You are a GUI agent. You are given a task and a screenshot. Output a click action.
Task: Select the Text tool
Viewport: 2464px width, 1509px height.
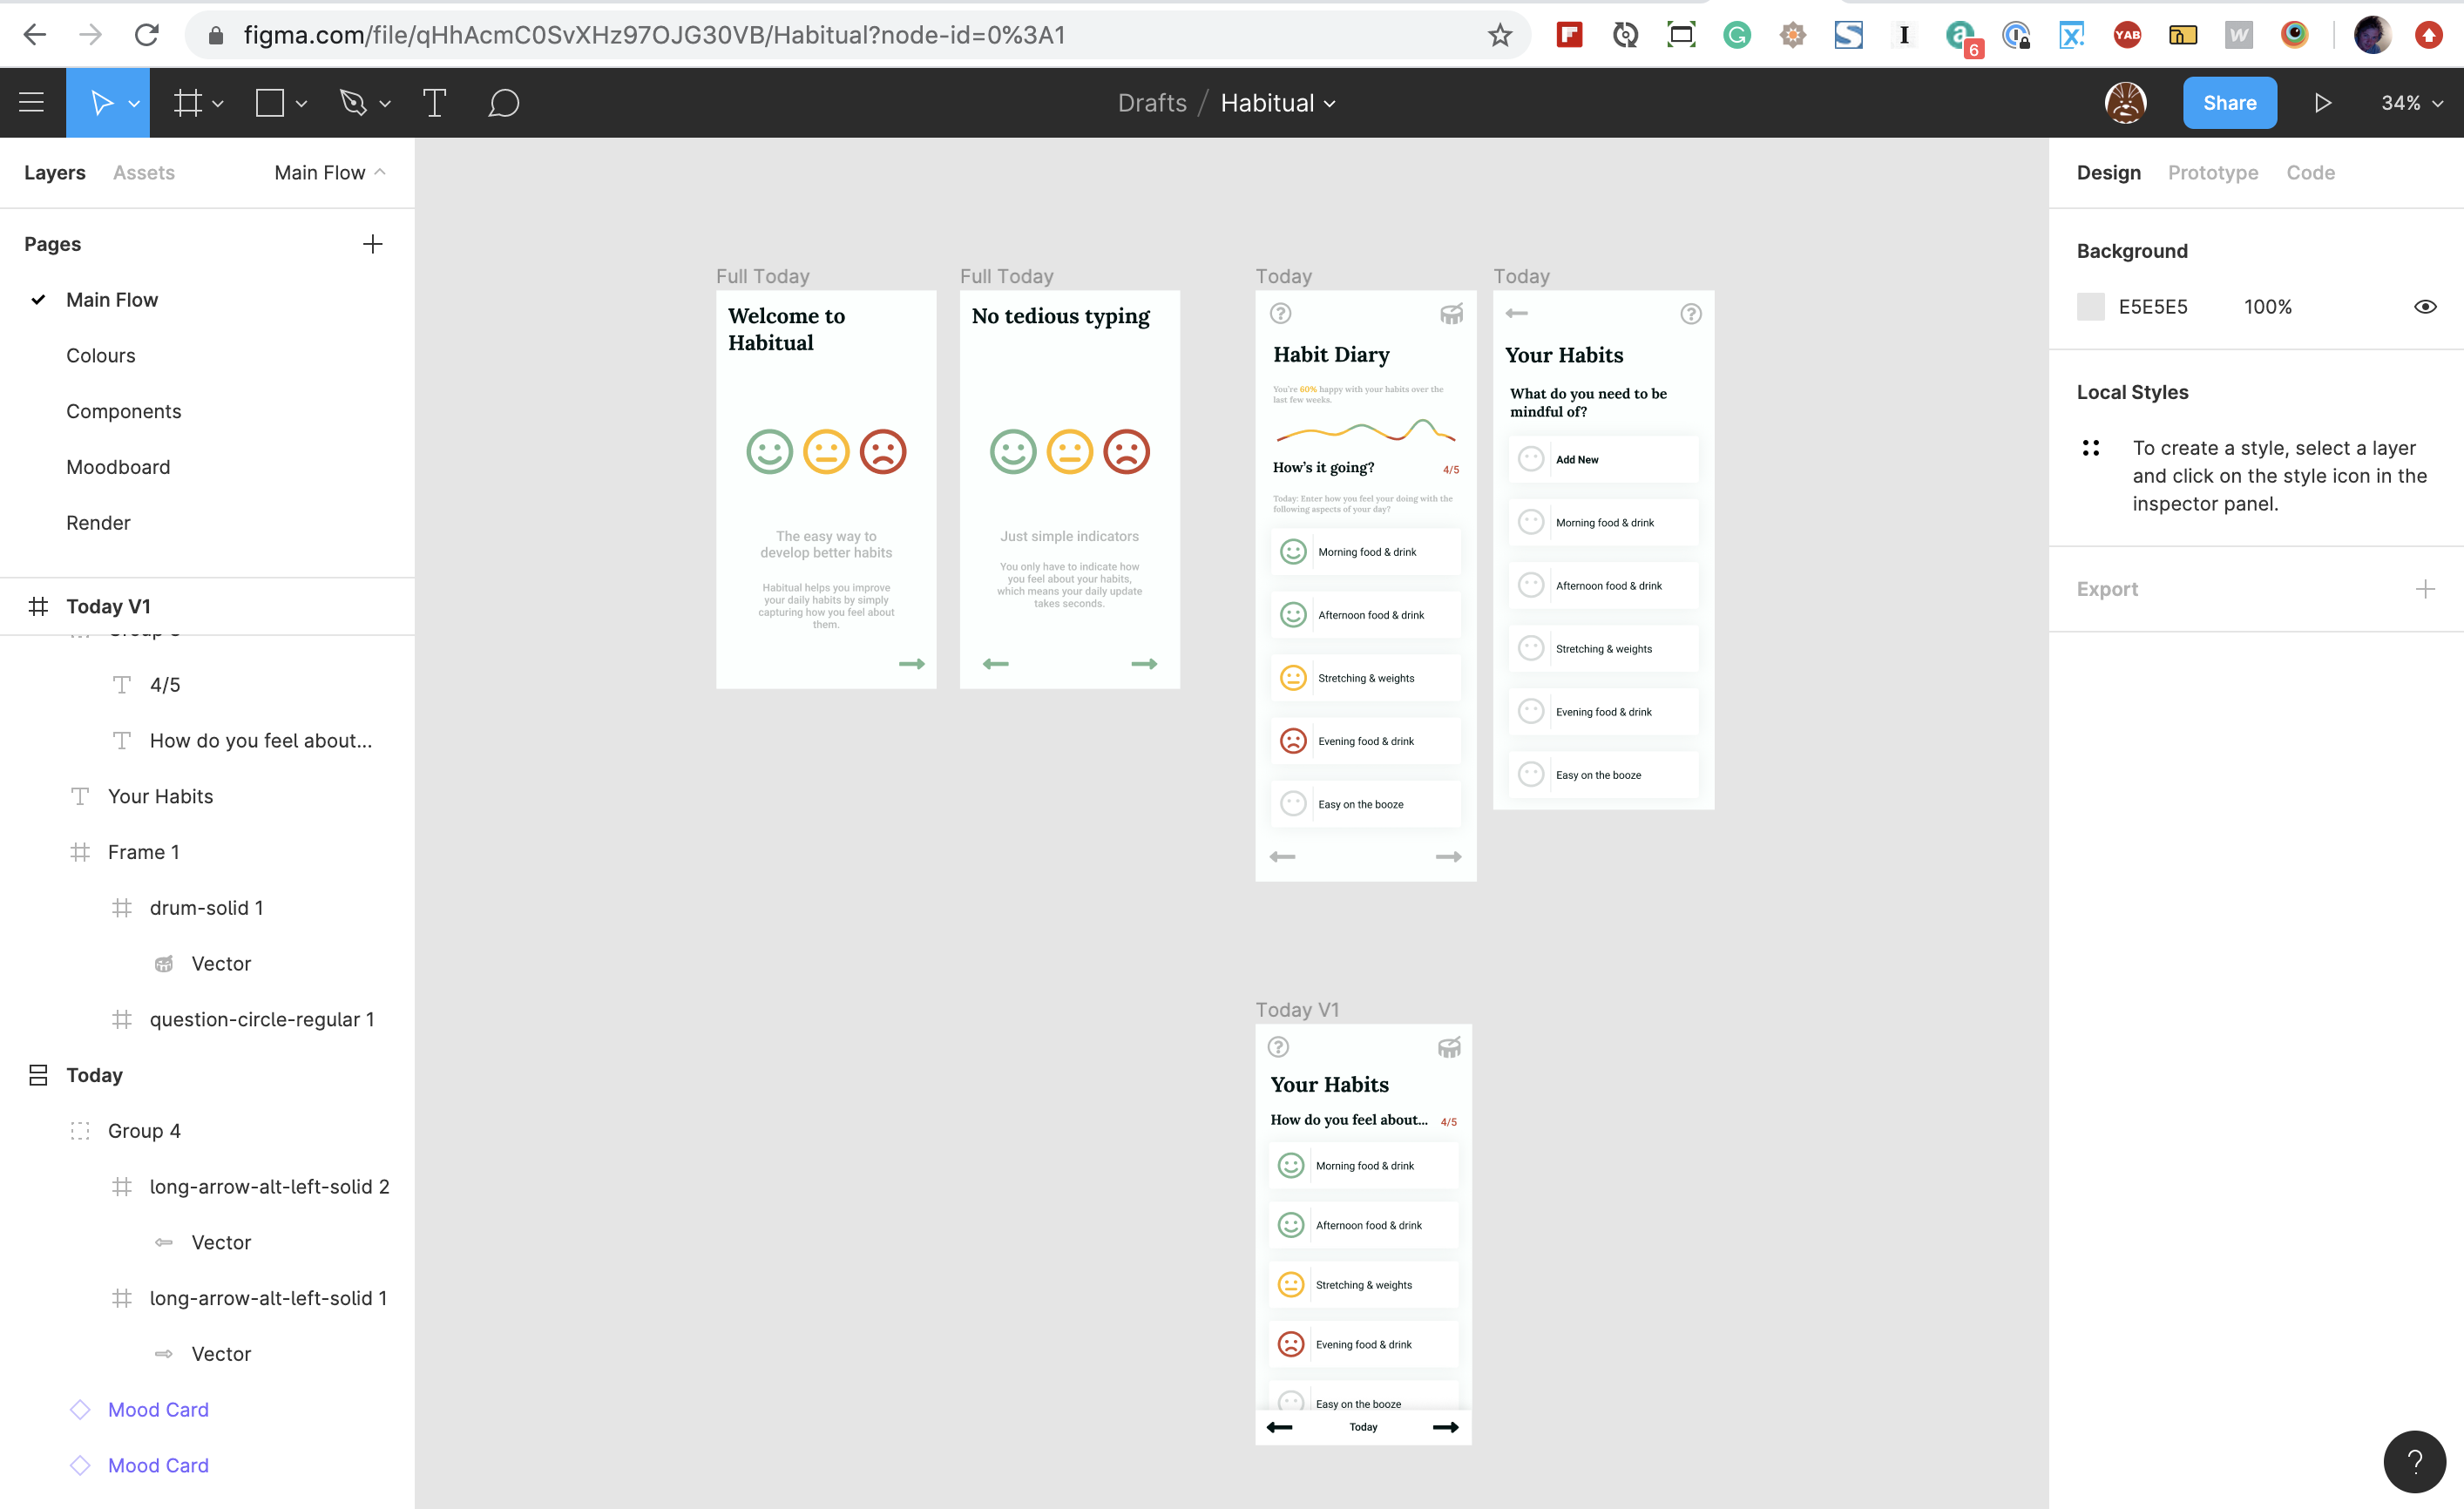pos(435,103)
